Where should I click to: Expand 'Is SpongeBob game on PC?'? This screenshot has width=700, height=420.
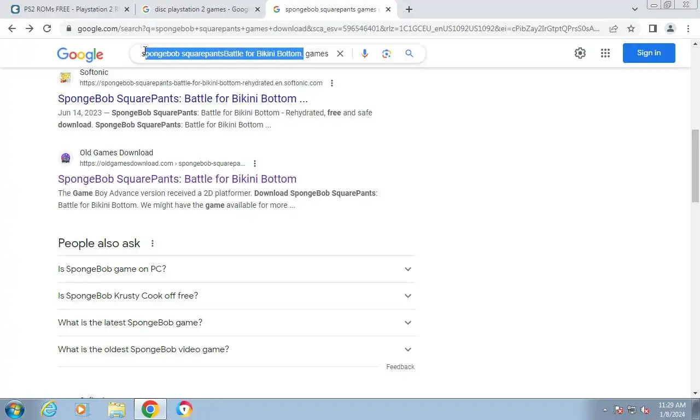click(236, 269)
